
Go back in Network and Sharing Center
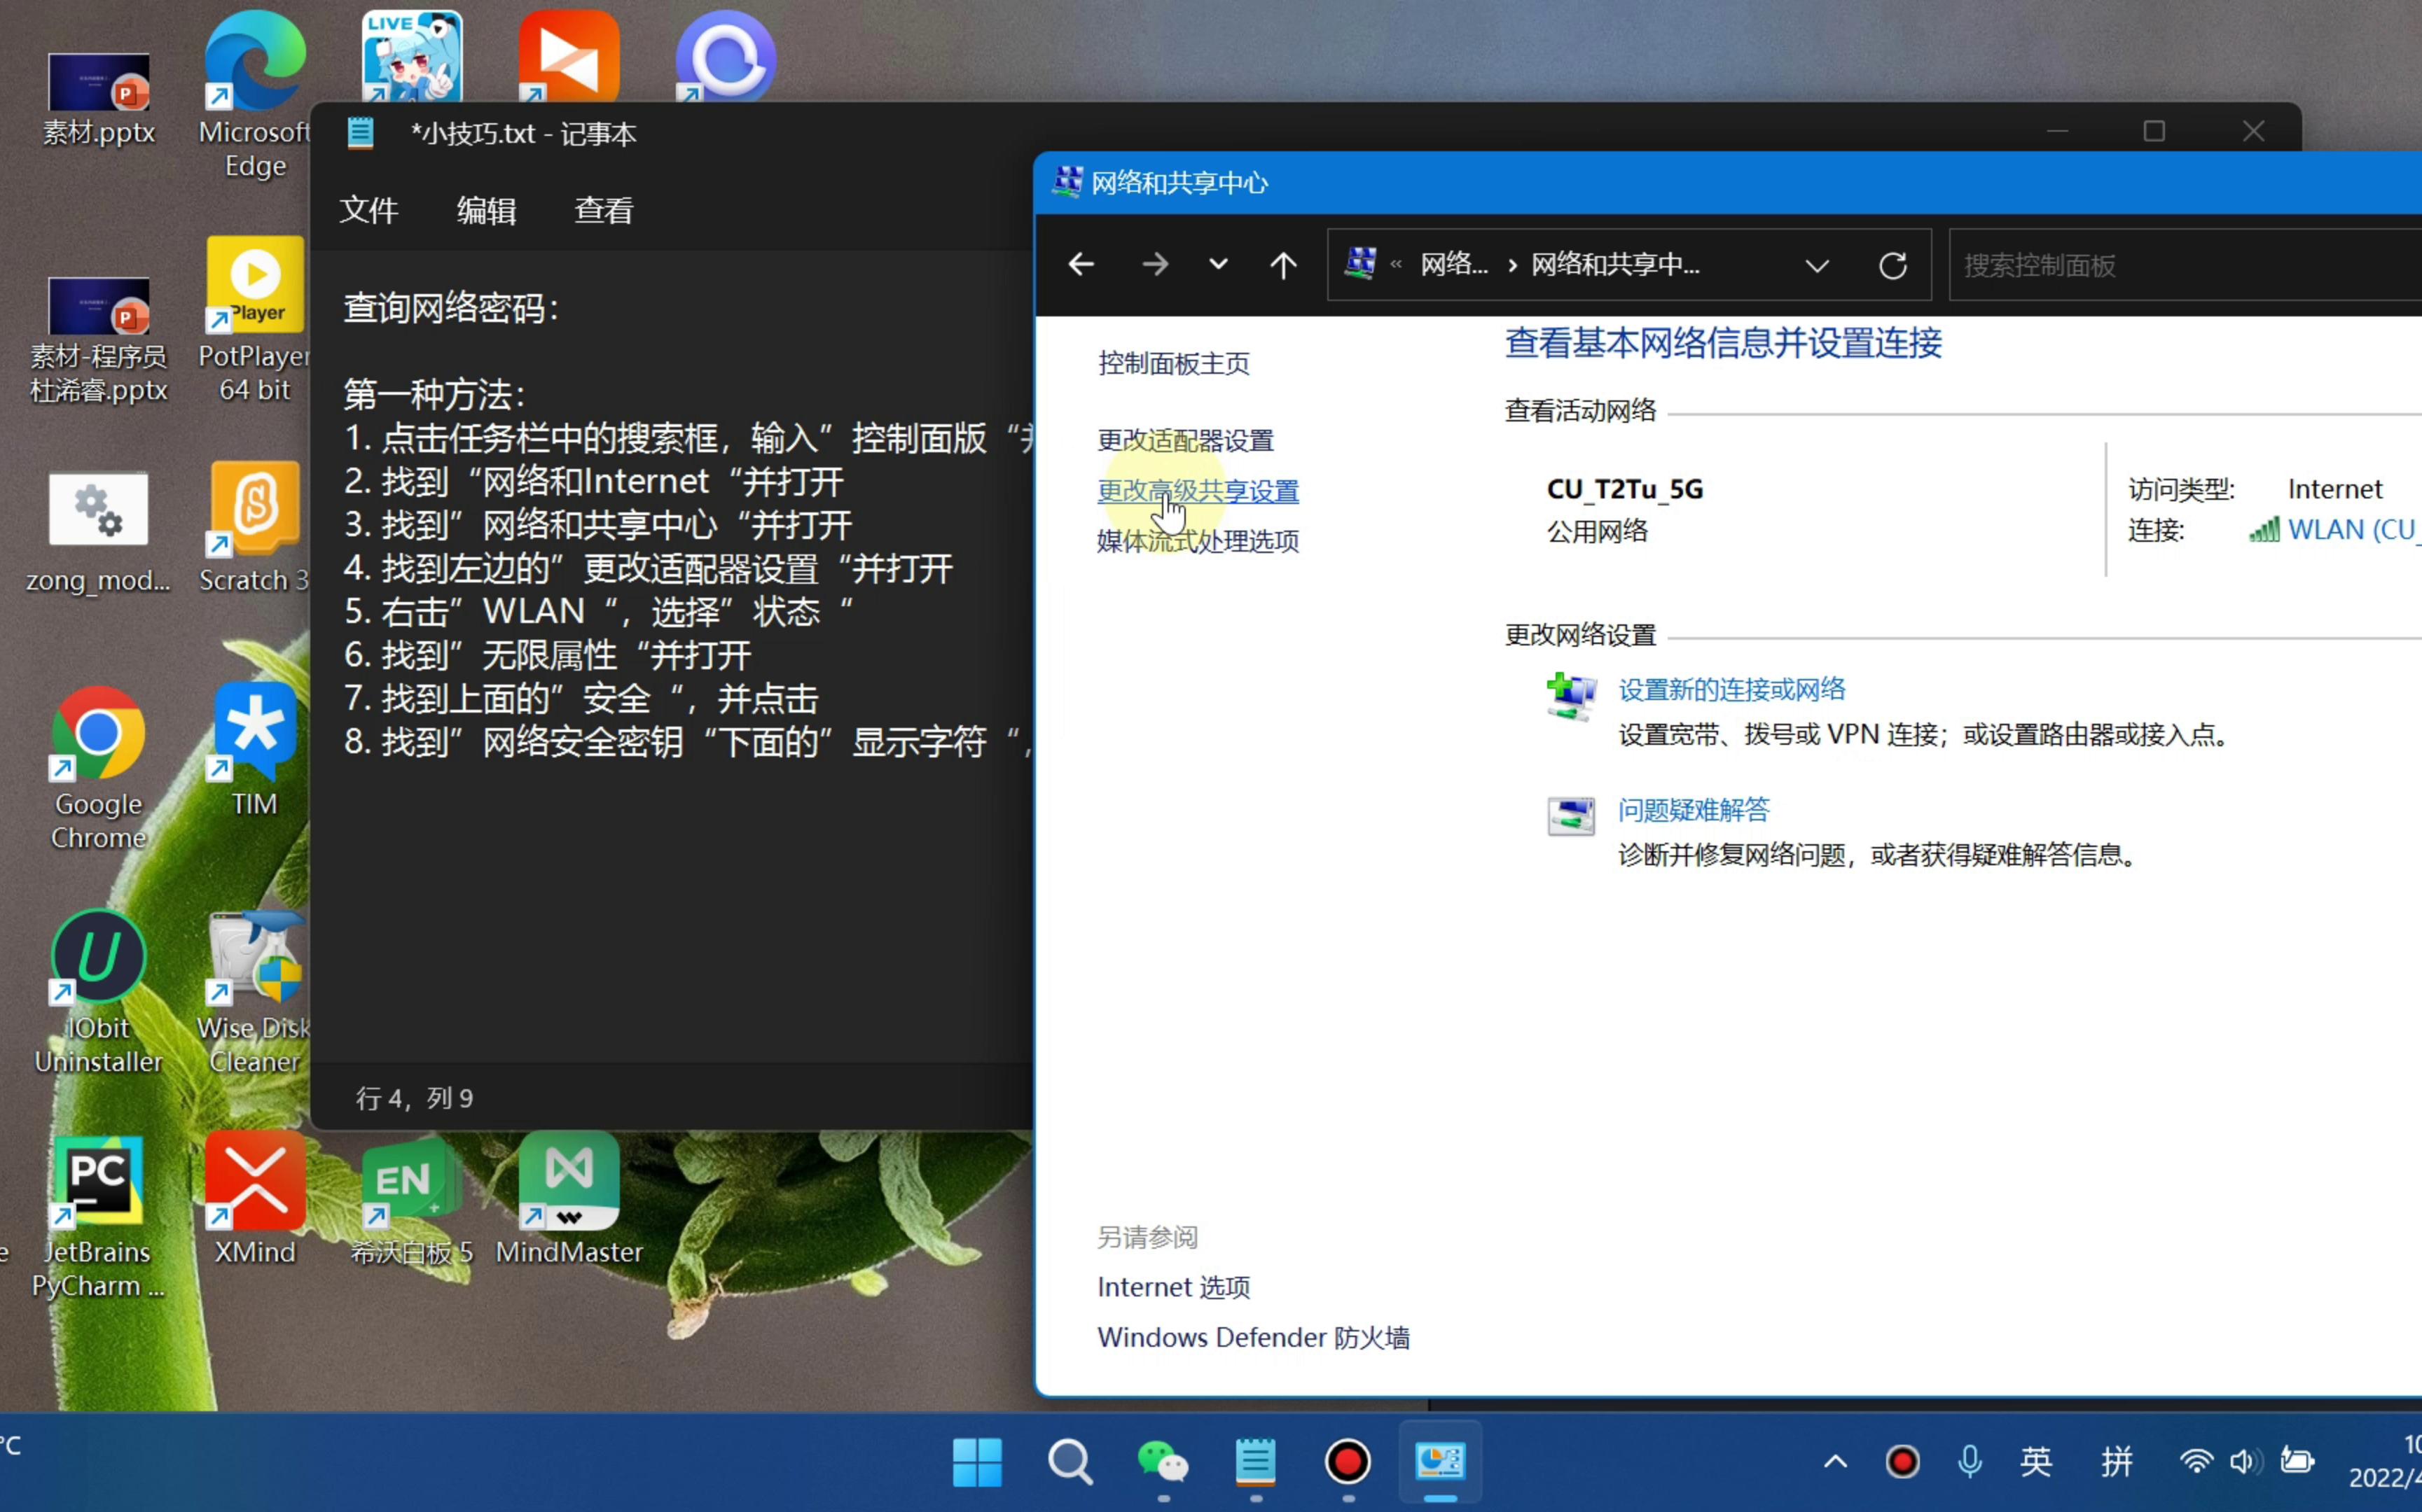[1081, 265]
